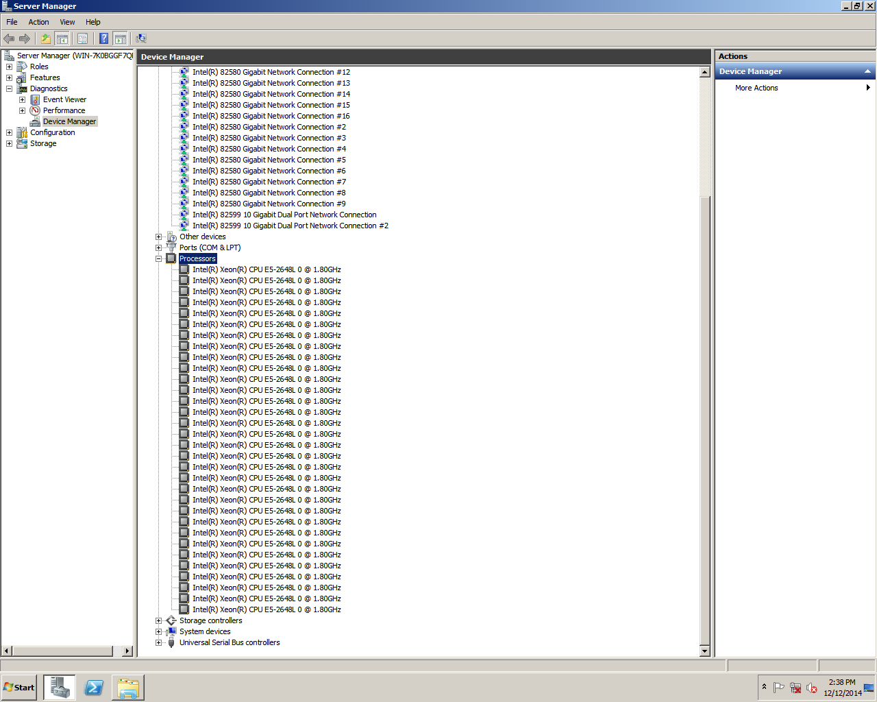877x702 pixels.
Task: Click the Storage node icon
Action: point(22,143)
